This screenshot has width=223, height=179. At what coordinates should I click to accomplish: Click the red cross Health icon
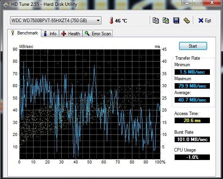pos(64,34)
